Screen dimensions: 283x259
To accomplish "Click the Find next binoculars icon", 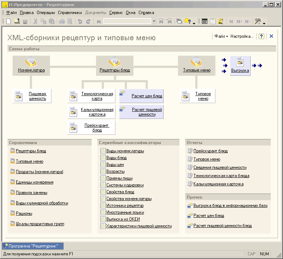I will [161, 21].
